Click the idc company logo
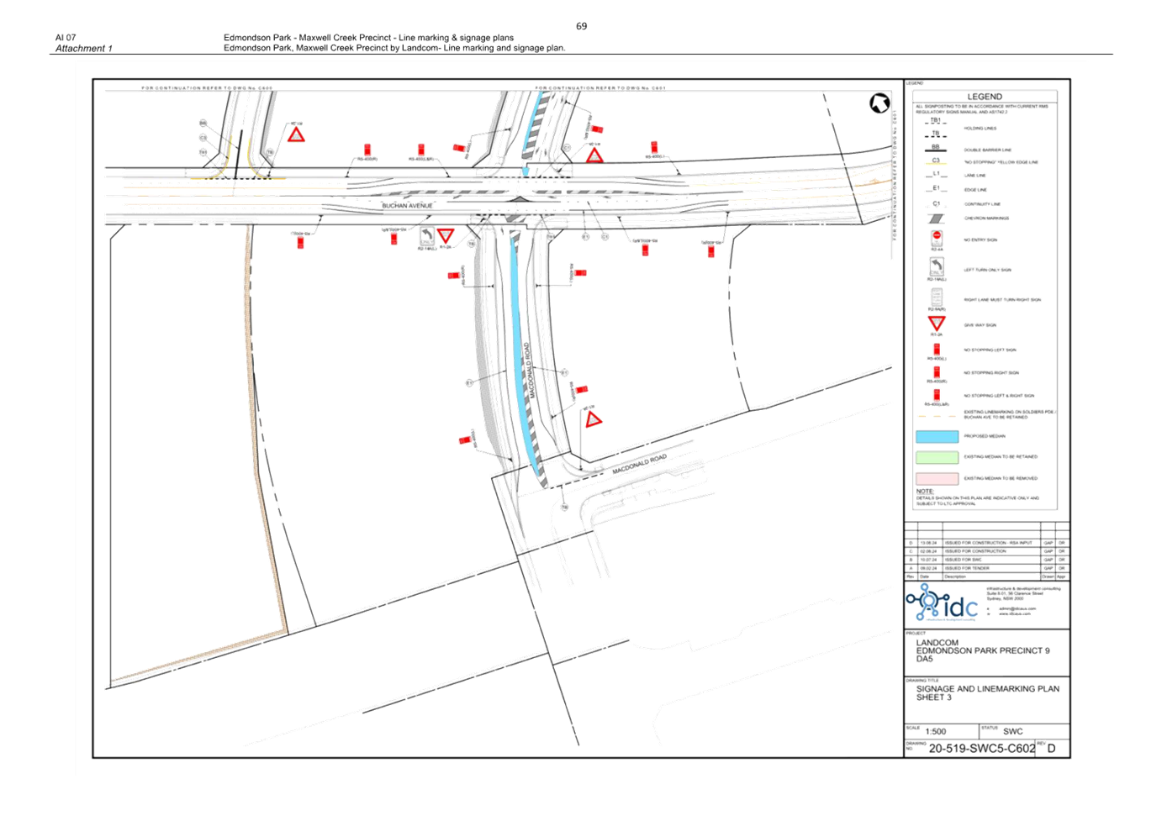 pyautogui.click(x=943, y=603)
